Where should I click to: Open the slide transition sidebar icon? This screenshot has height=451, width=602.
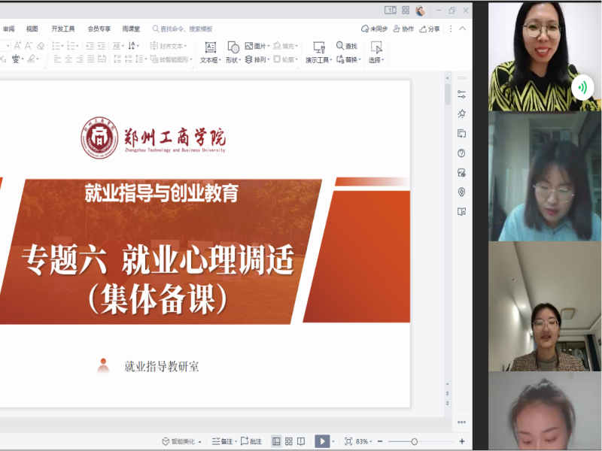[461, 134]
